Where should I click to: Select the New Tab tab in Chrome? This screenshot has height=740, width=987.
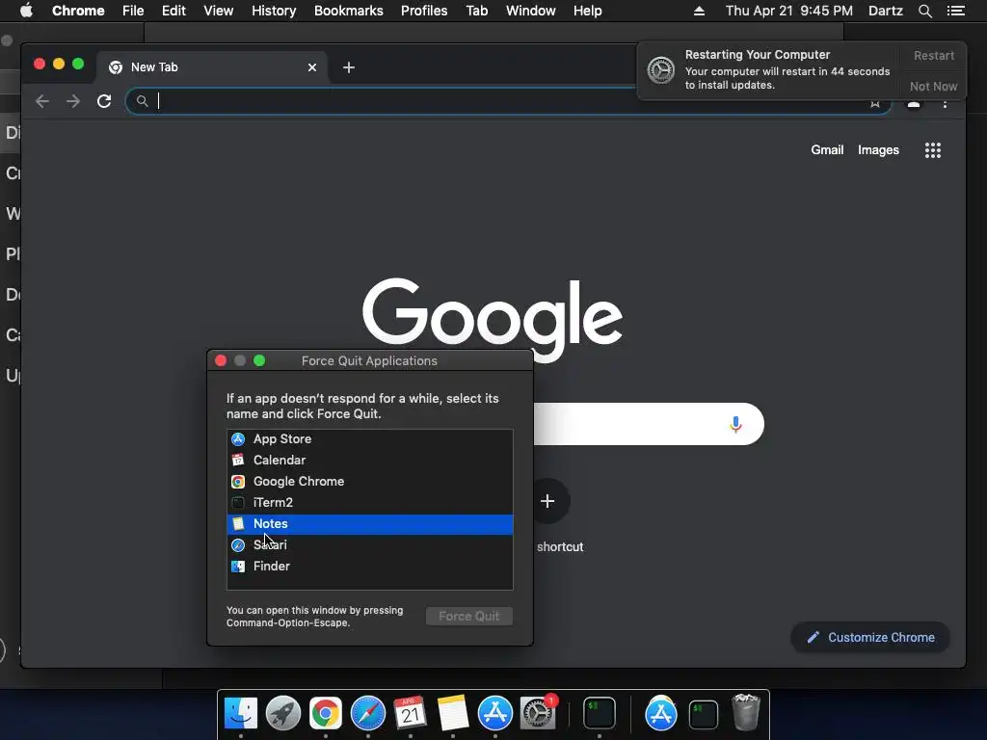211,67
